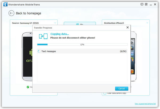The width and height of the screenshot is (160, 109).
Task: Open the feedback chat icon in title bar
Action: coord(142,4)
